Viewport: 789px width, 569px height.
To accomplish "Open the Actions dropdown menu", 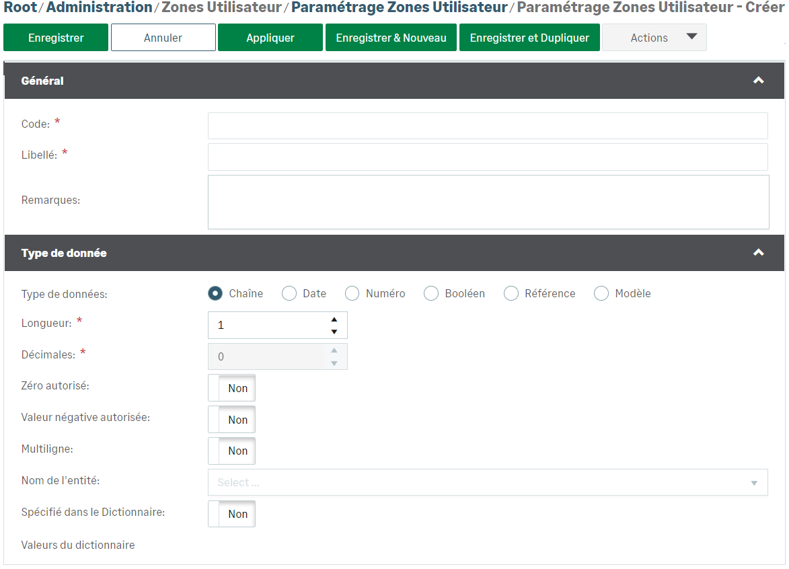I will coord(654,38).
